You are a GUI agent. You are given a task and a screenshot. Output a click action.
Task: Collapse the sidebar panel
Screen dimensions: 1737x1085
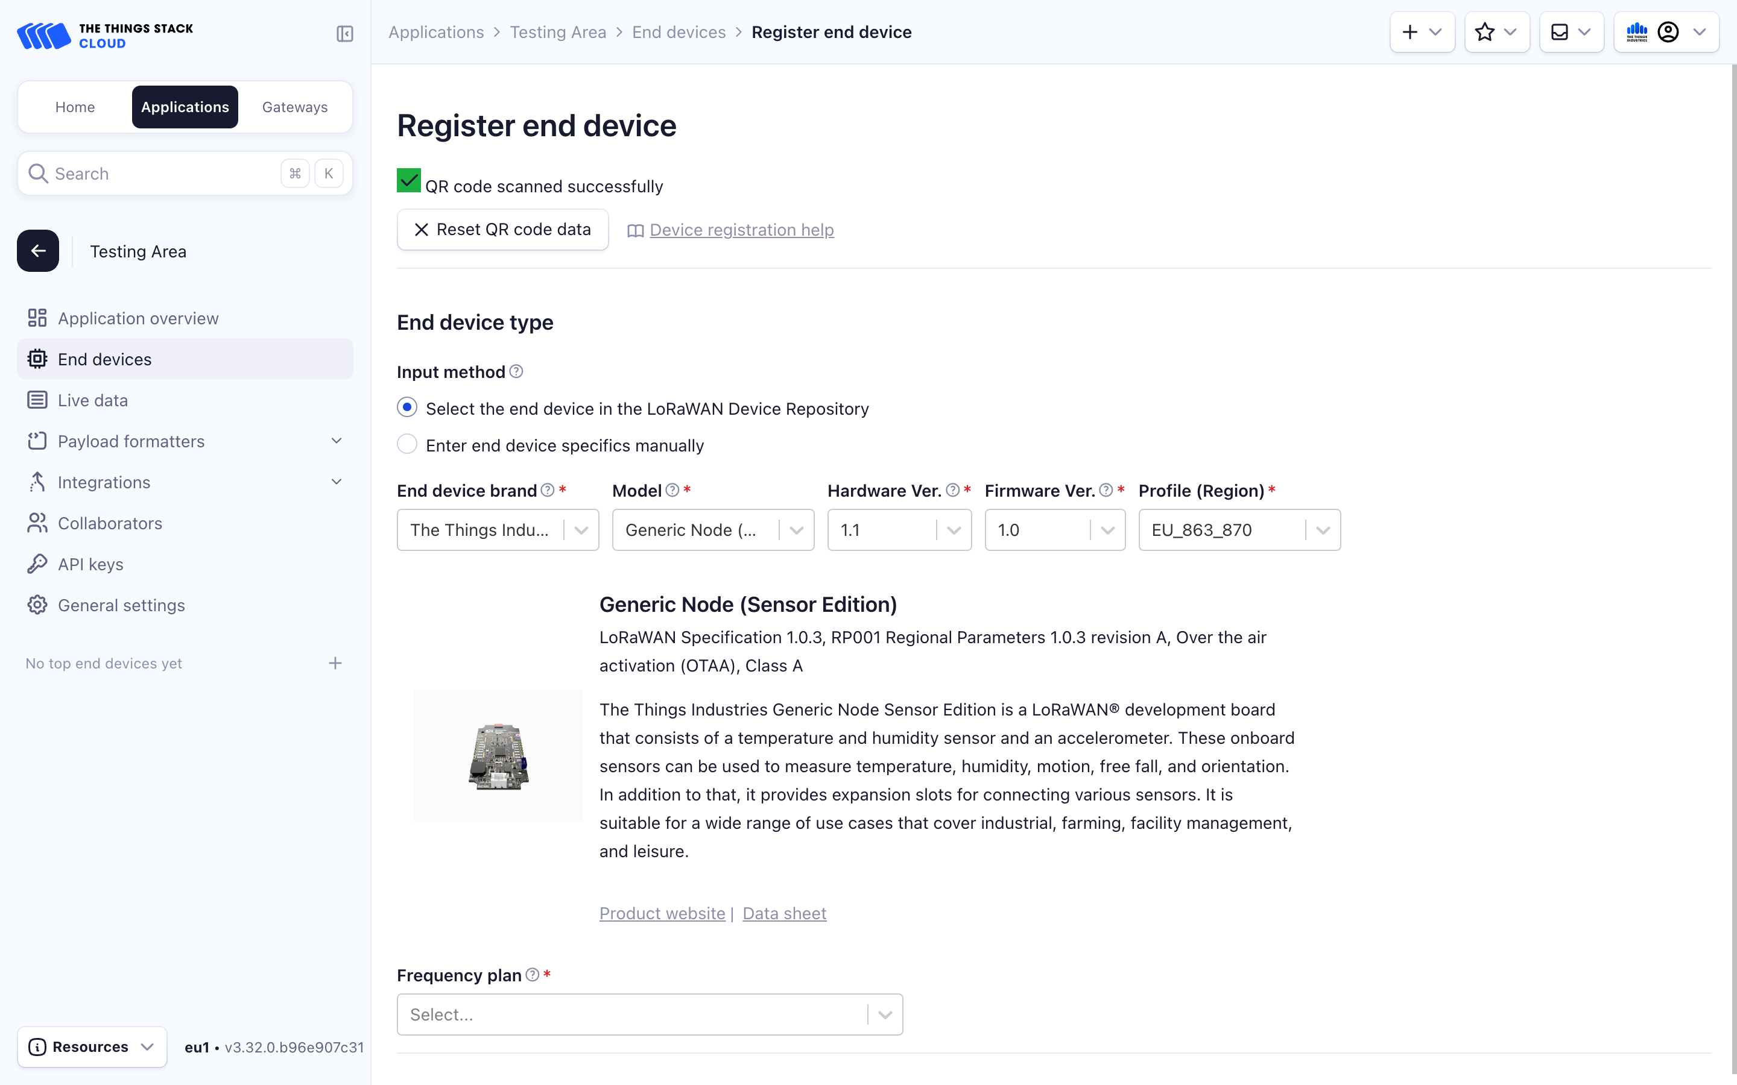344,34
